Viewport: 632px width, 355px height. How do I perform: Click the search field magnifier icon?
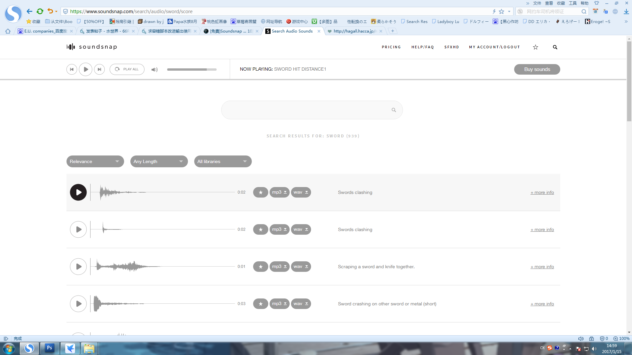coord(394,110)
